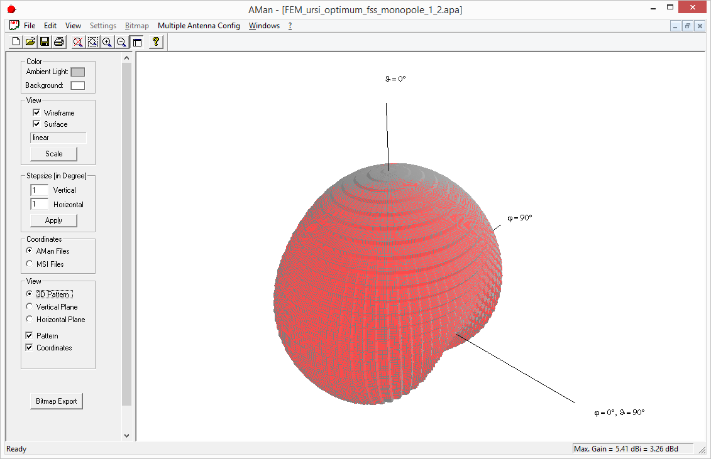Open the Windows menu
The width and height of the screenshot is (711, 459).
(x=264, y=26)
